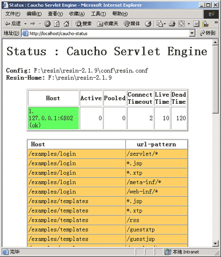This screenshot has height=257, width=221.
Task: Click the Dead Time value 120
Action: pos(179,118)
